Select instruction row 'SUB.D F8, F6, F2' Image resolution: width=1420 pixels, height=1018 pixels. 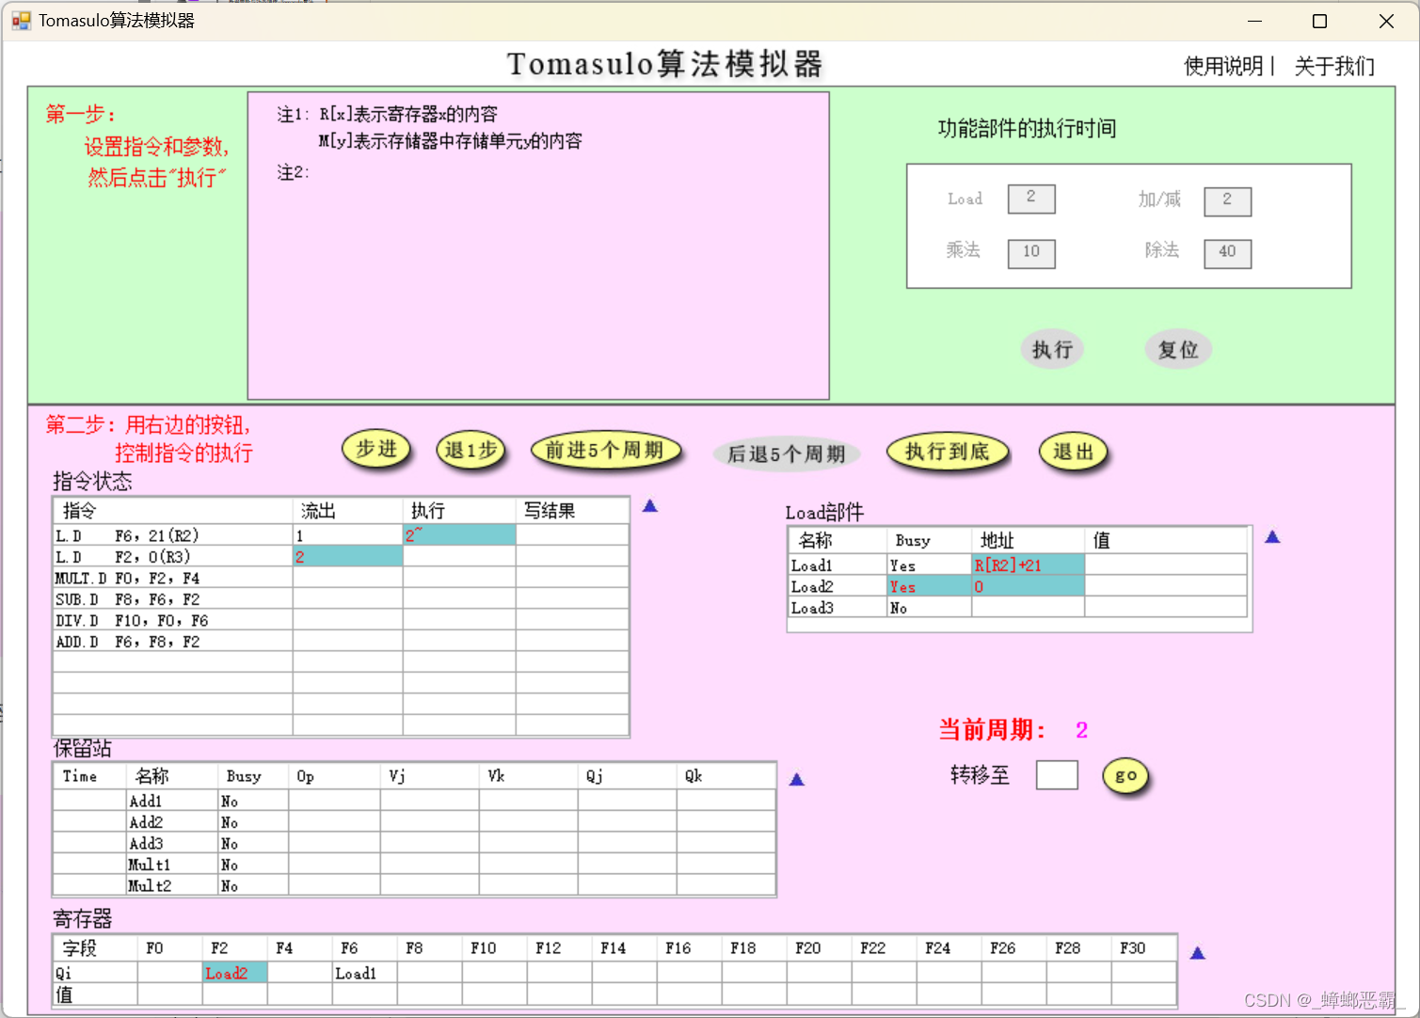coord(341,599)
